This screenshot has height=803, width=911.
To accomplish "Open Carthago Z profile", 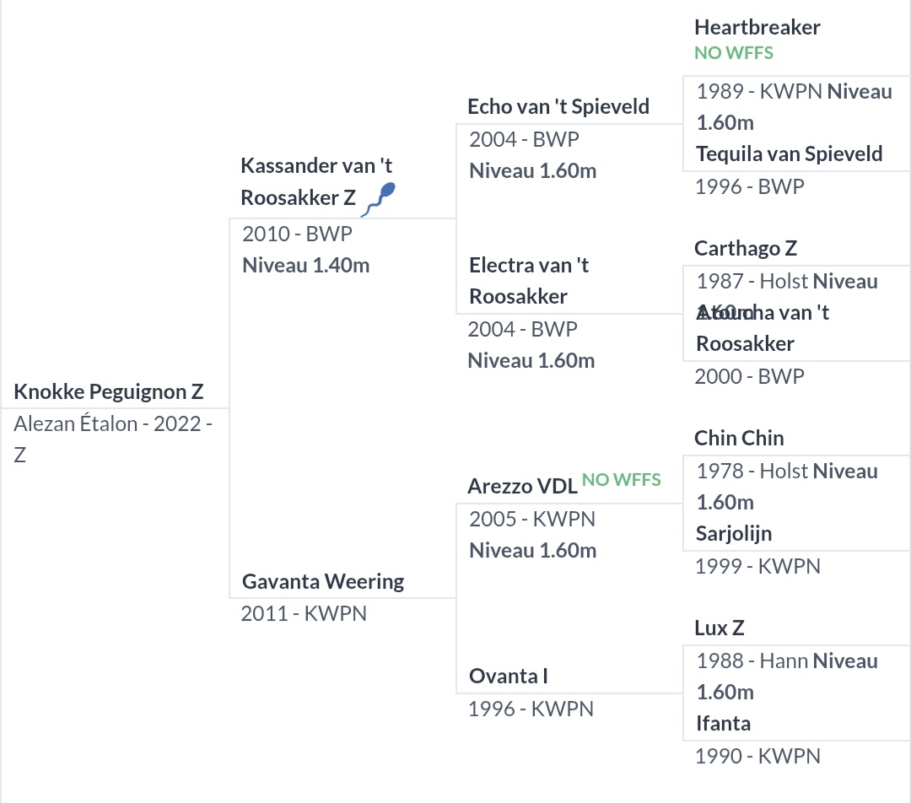I will click(x=746, y=249).
